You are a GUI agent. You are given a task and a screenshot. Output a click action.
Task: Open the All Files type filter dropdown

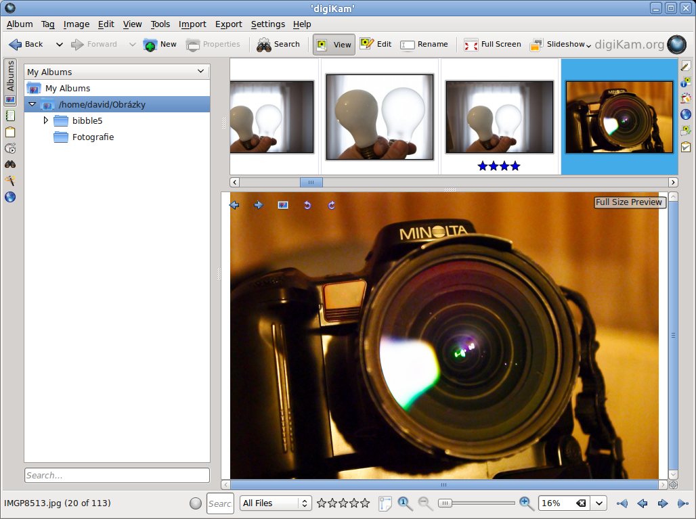coord(276,503)
